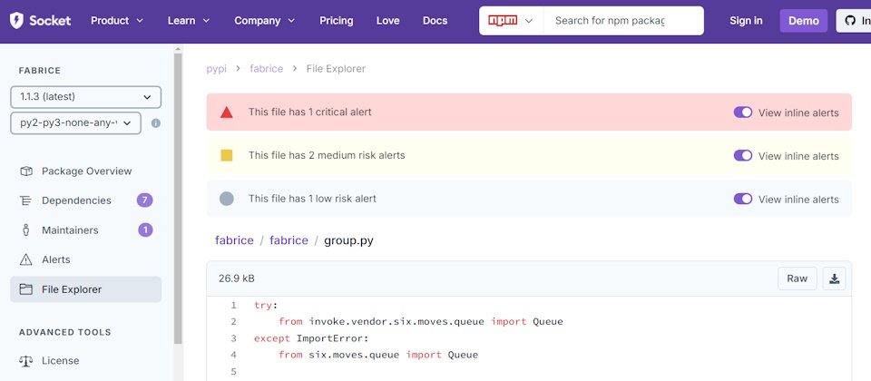Image resolution: width=871 pixels, height=381 pixels.
Task: Click the Dependencies tree icon
Action: [x=26, y=200]
